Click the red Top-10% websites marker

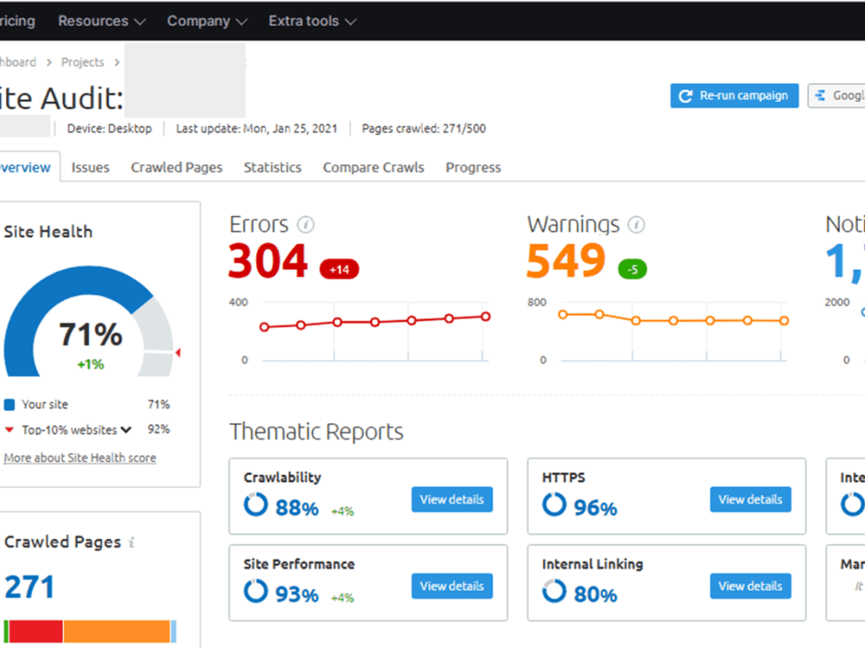coord(10,429)
